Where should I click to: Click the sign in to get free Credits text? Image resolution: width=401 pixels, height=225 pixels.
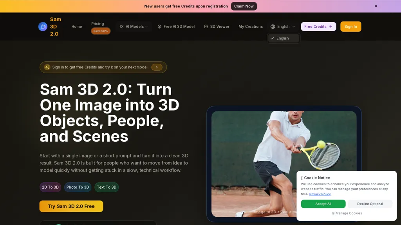(100, 67)
